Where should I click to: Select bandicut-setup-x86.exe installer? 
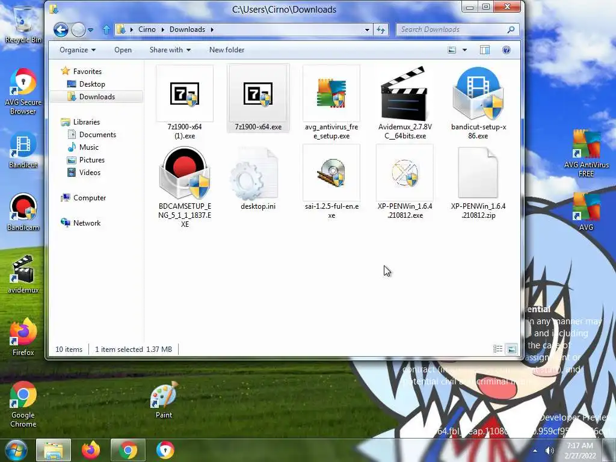coord(478,103)
